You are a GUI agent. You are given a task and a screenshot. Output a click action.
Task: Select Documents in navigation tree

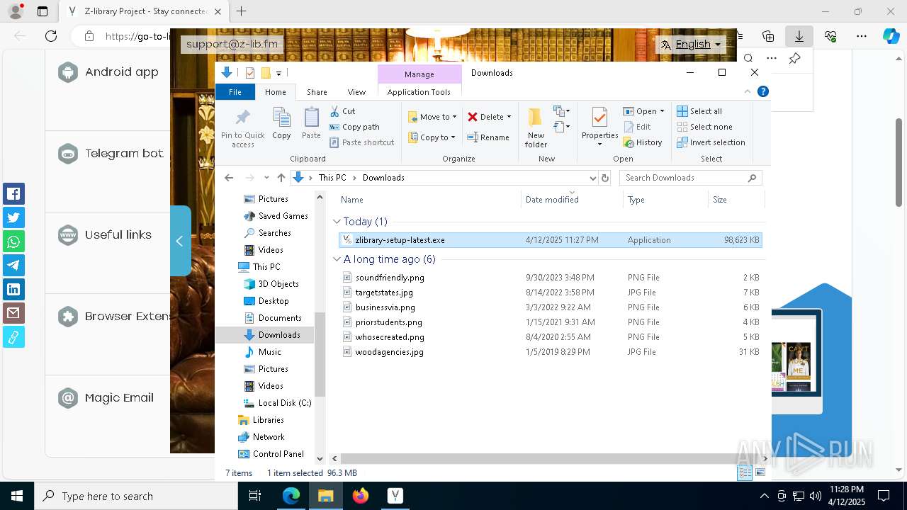pyautogui.click(x=273, y=318)
